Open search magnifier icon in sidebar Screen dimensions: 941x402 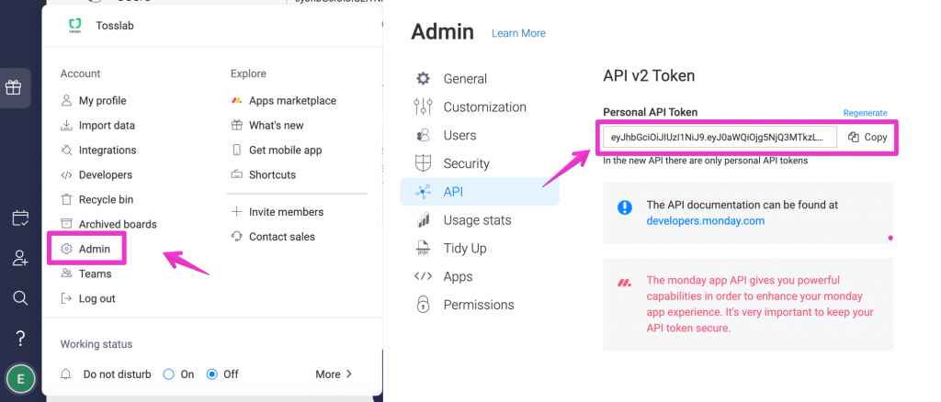click(x=20, y=298)
